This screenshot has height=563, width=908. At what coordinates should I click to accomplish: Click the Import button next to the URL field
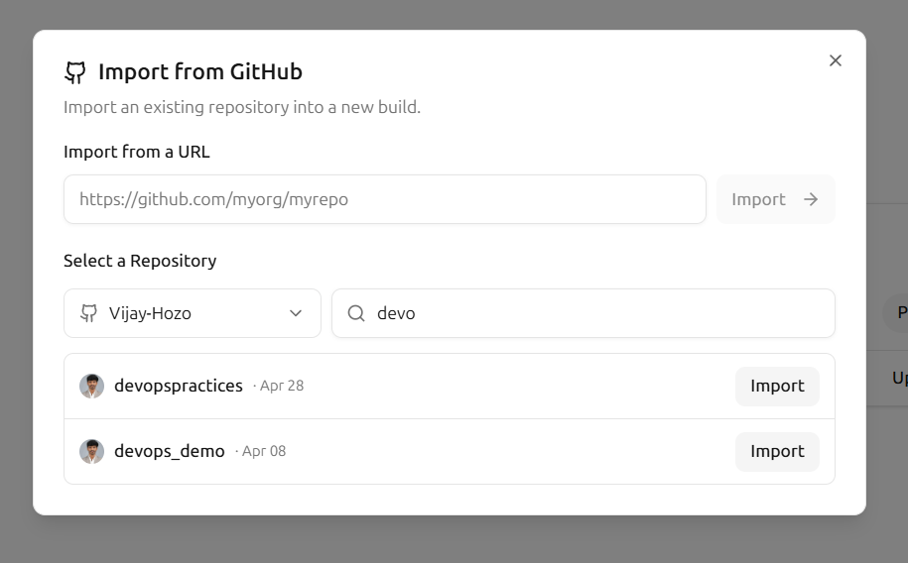click(776, 199)
